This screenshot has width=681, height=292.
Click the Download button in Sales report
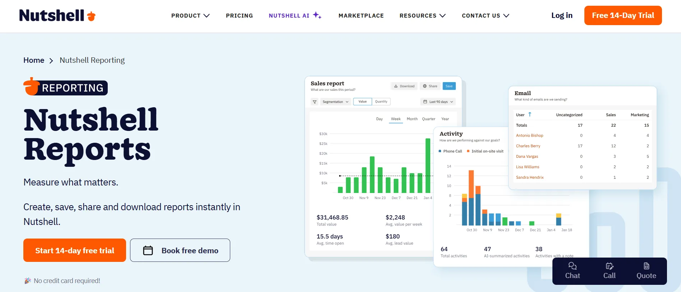404,86
